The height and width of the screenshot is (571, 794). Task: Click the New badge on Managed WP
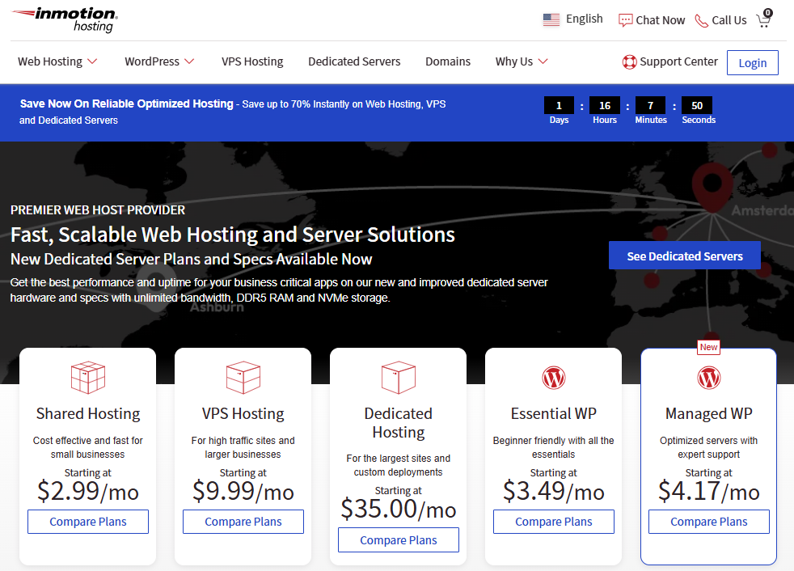(x=709, y=347)
